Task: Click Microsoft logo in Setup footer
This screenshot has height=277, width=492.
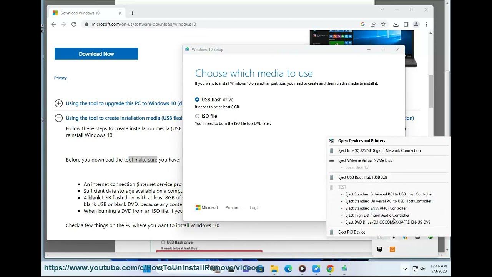Action: [207, 208]
